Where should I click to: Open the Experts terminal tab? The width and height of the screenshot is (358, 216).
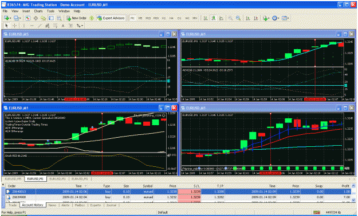coord(96,205)
